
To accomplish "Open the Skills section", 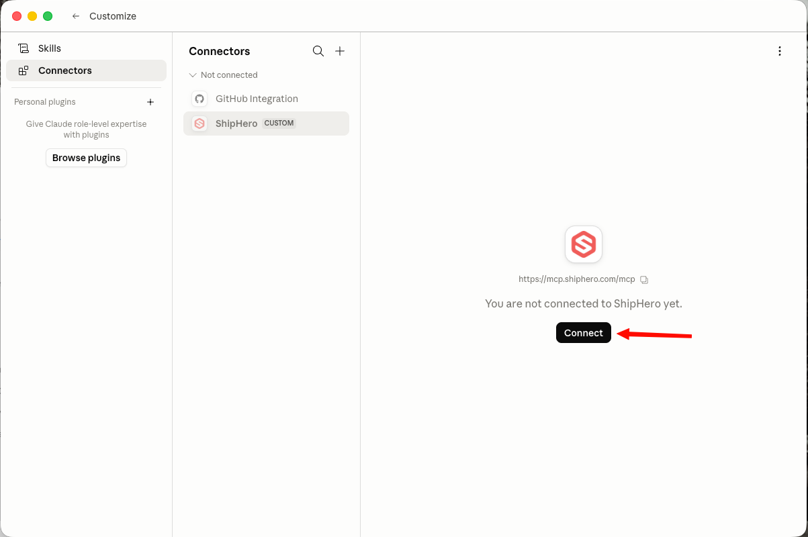I will click(x=86, y=48).
